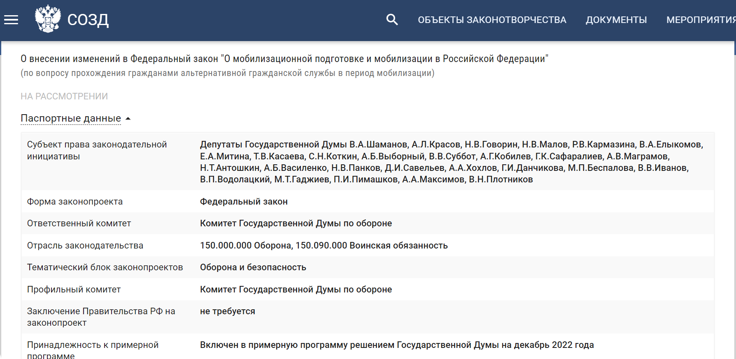Open search with the magnifier icon
The image size is (736, 359).
(x=392, y=19)
